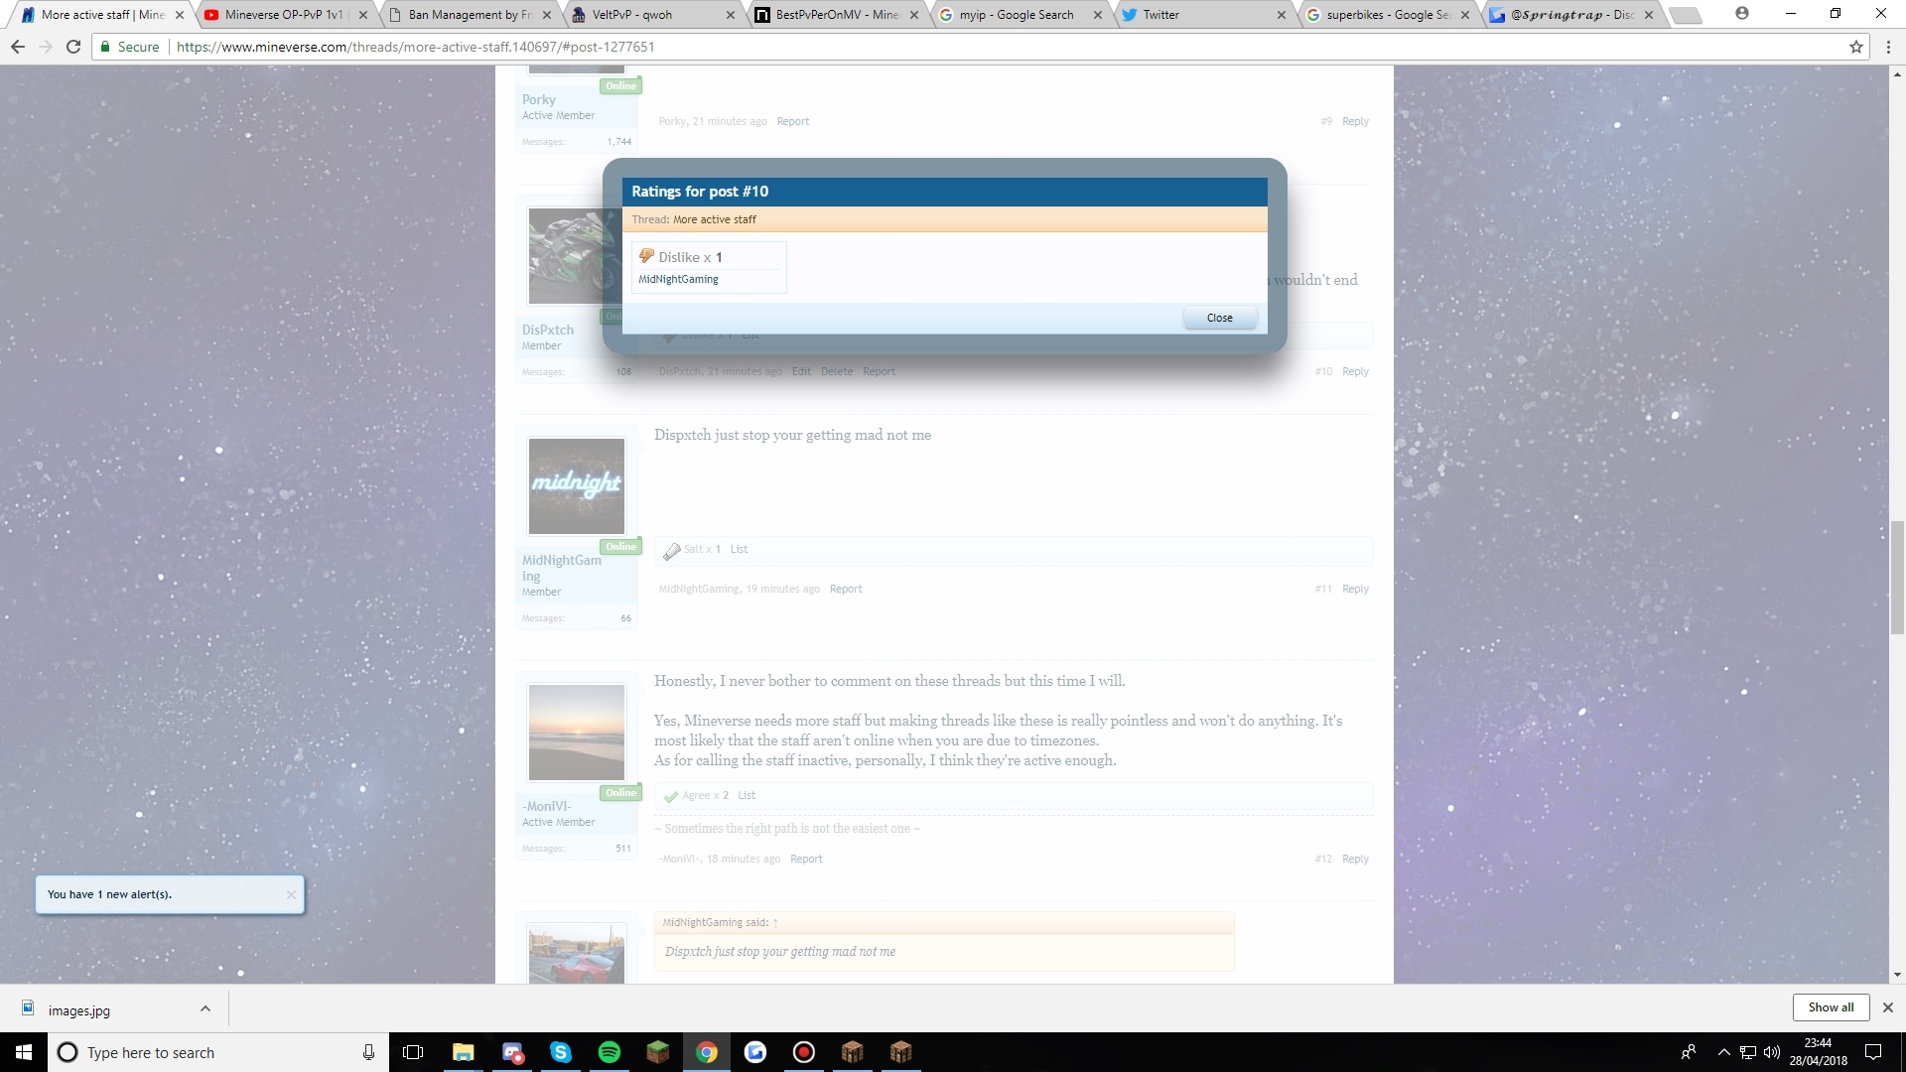The image size is (1906, 1072).
Task: Reload the page with refresh icon
Action: (x=73, y=47)
